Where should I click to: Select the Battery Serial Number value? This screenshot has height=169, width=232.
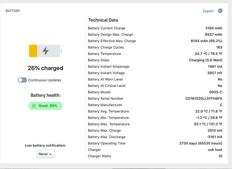tap(204, 99)
